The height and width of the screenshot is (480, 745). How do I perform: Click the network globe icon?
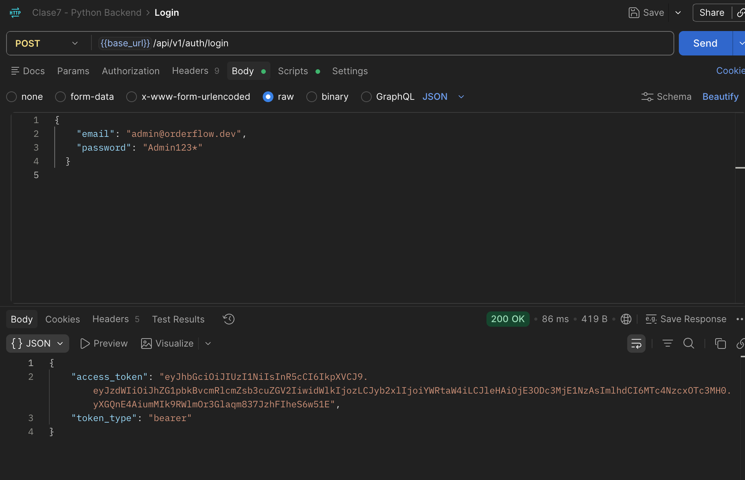626,319
